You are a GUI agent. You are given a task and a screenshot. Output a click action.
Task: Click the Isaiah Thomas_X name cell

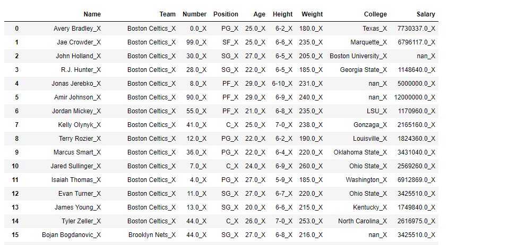click(76, 180)
